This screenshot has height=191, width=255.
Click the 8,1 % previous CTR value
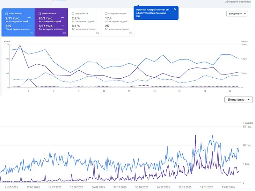click(76, 26)
